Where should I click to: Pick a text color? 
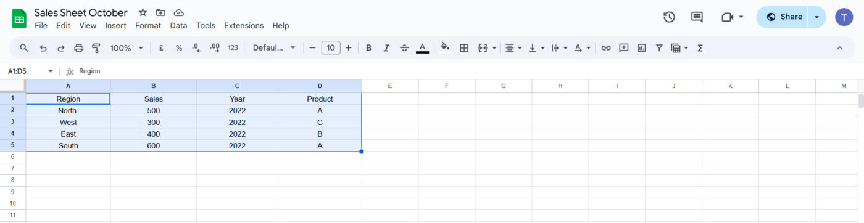click(x=423, y=47)
